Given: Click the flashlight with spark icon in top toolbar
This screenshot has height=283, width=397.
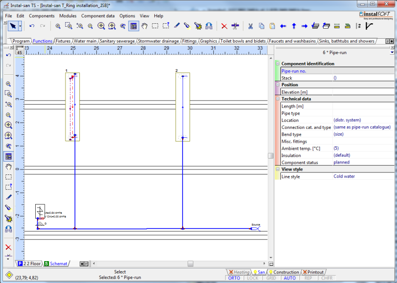Looking at the screenshot, I should click(198, 26).
